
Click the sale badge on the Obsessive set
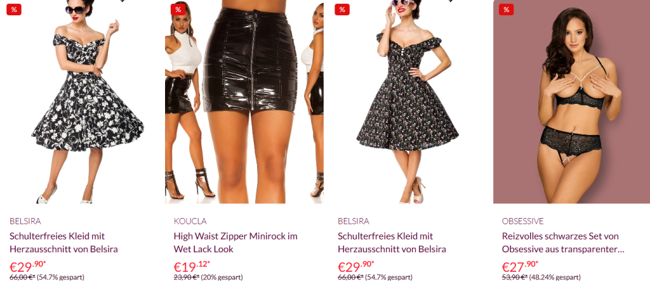click(x=506, y=10)
